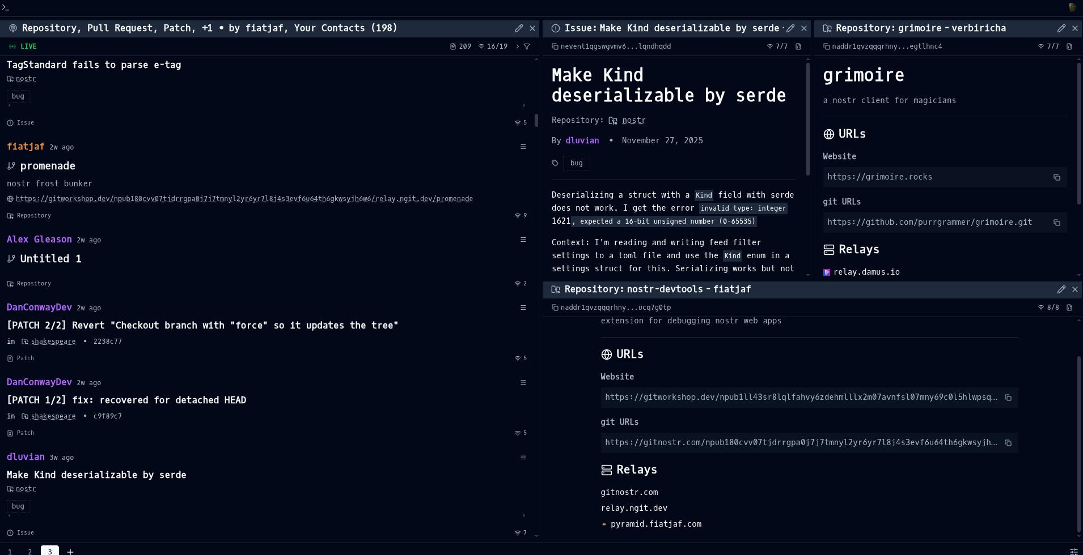Expand the chevron next to feed filter

(x=517, y=46)
